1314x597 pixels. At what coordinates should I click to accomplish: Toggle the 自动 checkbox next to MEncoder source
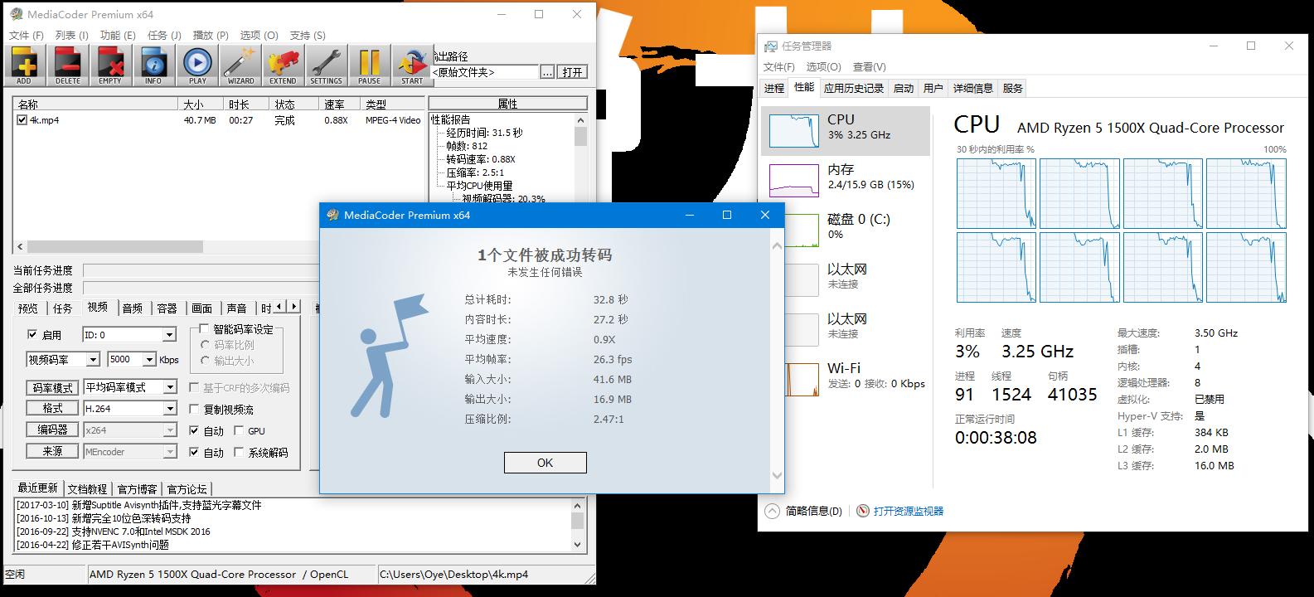click(x=194, y=453)
